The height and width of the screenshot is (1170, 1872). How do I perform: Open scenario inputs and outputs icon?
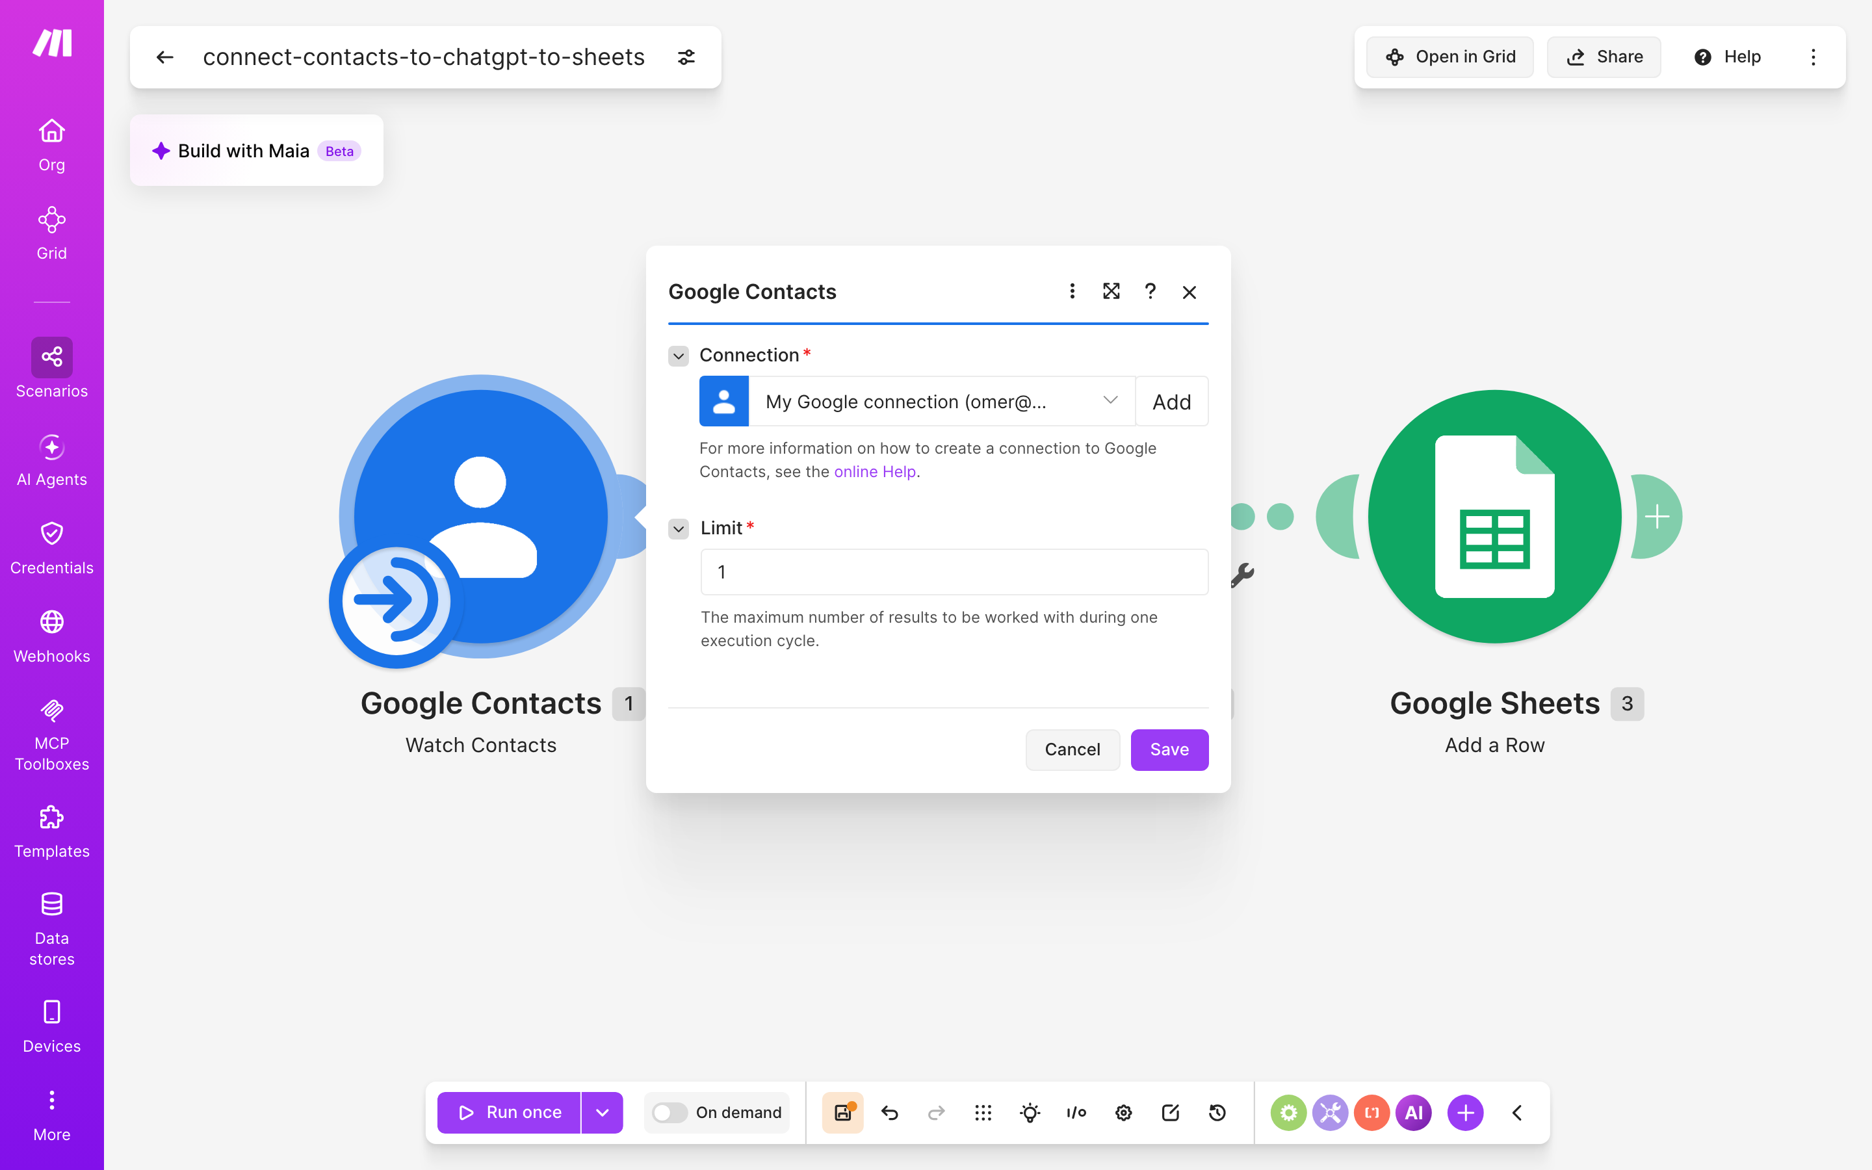pos(1076,1112)
